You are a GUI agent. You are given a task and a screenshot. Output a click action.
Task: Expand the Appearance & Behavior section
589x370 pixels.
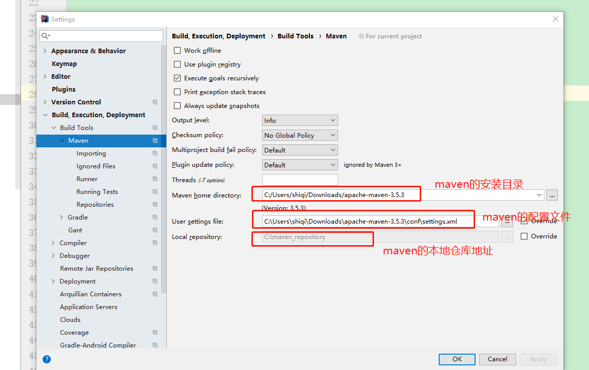45,51
